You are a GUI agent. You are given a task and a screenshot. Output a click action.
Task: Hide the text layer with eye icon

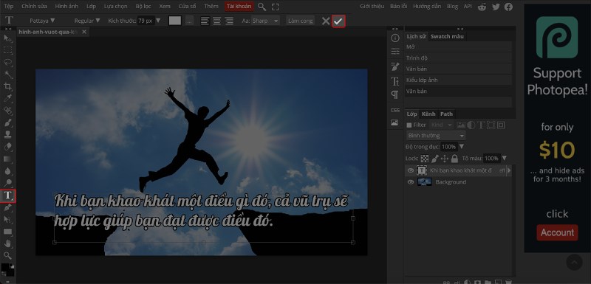click(x=411, y=170)
